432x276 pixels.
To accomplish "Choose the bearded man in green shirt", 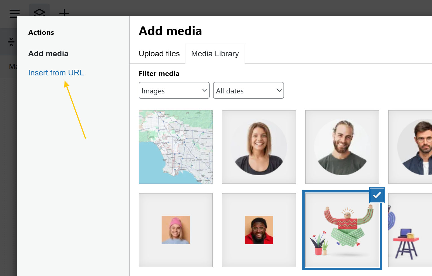I will (x=342, y=147).
